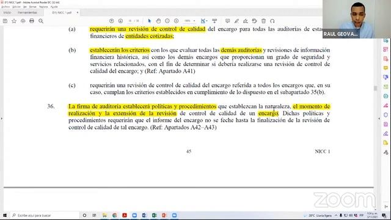Open the shield protect sidebar tool
The height and width of the screenshot is (220, 391).
tap(386, 115)
